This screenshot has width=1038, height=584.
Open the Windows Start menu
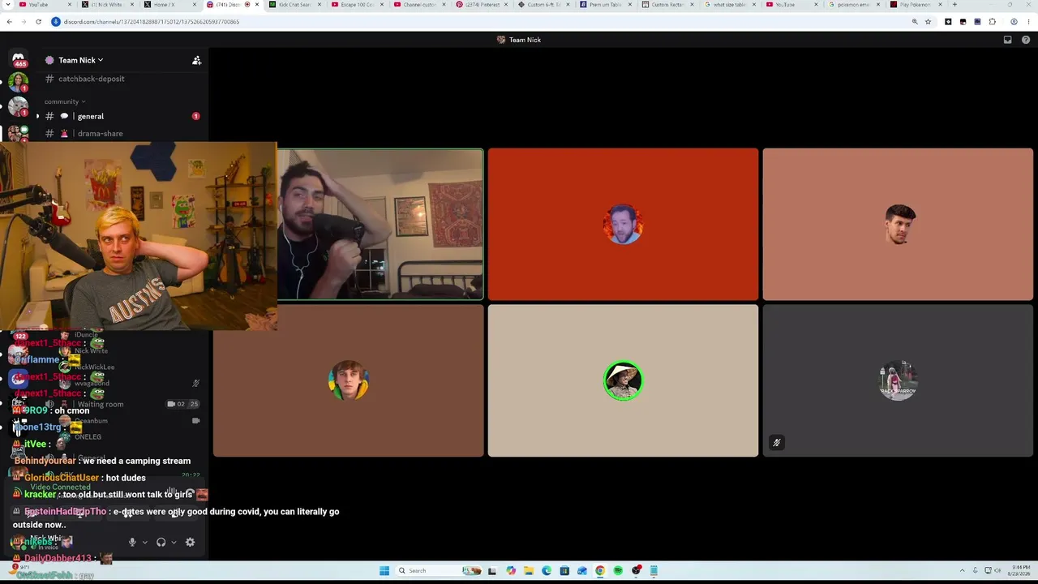(x=384, y=570)
